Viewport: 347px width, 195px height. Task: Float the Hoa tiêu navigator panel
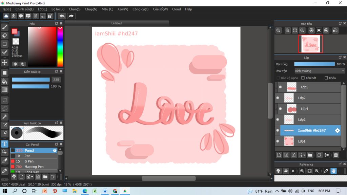(340, 23)
